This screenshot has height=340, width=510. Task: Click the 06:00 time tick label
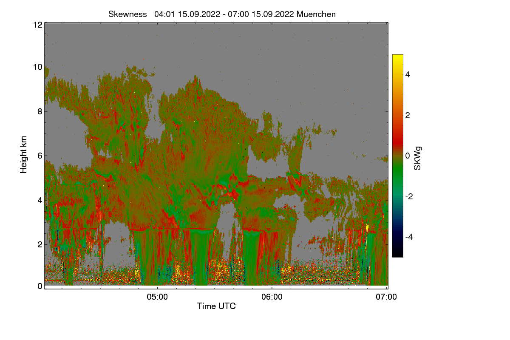(x=272, y=297)
